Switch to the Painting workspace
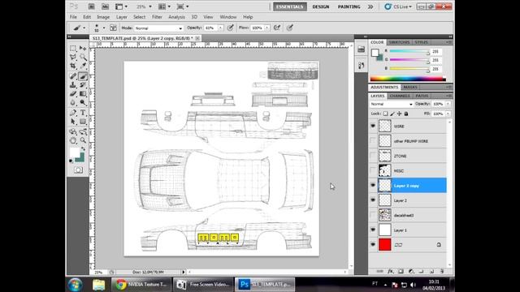Screen dimensions: 520x292 [349, 6]
